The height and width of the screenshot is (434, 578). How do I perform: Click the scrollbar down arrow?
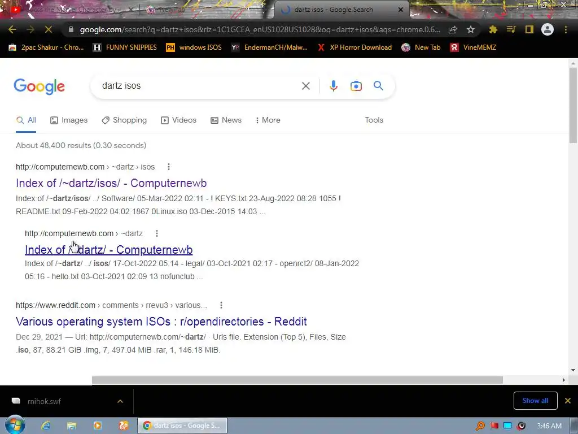click(573, 370)
